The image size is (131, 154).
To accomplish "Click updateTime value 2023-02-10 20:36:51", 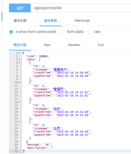I will pos(72,135).
